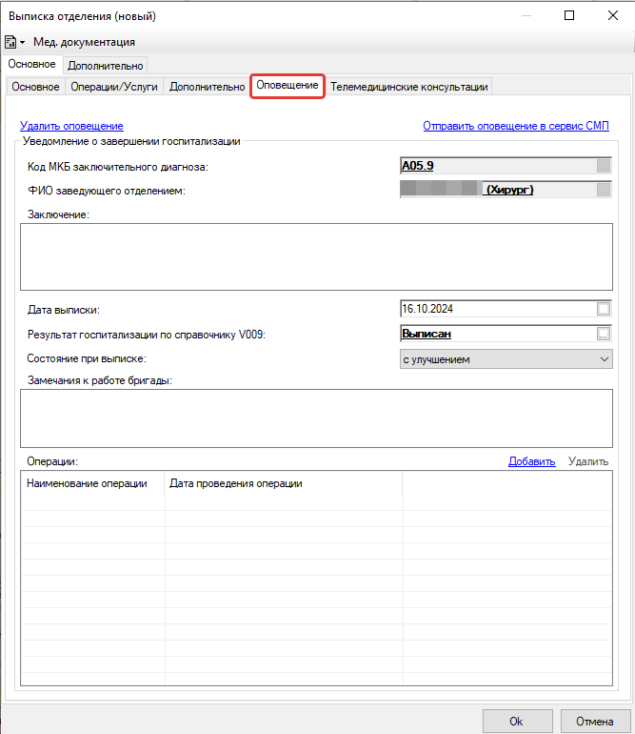This screenshot has height=734, width=635.
Task: Click Отправить оповещение в сервис СМП link
Action: click(x=516, y=126)
